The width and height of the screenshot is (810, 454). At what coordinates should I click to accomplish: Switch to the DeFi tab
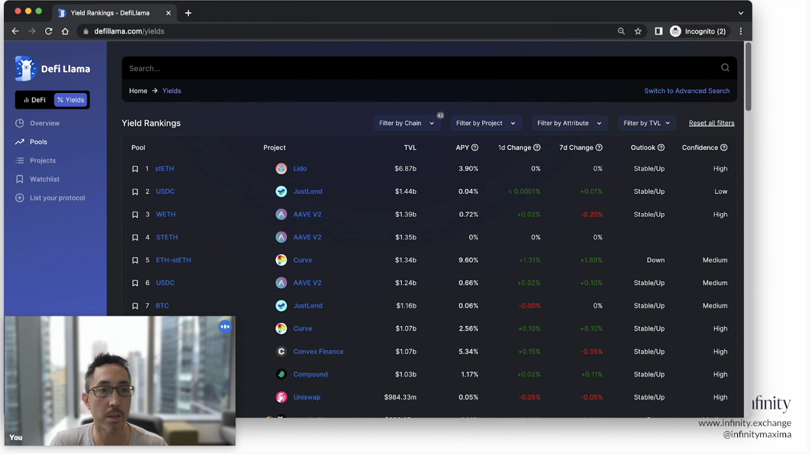point(35,100)
